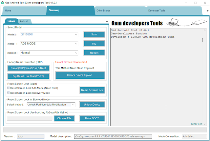Click the log scrollbar up arrow
The image size is (210, 141).
[x=205, y=30]
